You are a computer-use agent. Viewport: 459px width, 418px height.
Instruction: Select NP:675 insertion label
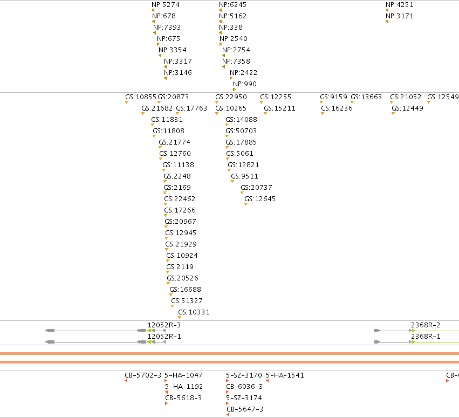click(x=168, y=39)
